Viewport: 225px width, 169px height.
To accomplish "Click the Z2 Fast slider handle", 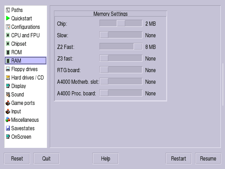I will click(x=138, y=46).
